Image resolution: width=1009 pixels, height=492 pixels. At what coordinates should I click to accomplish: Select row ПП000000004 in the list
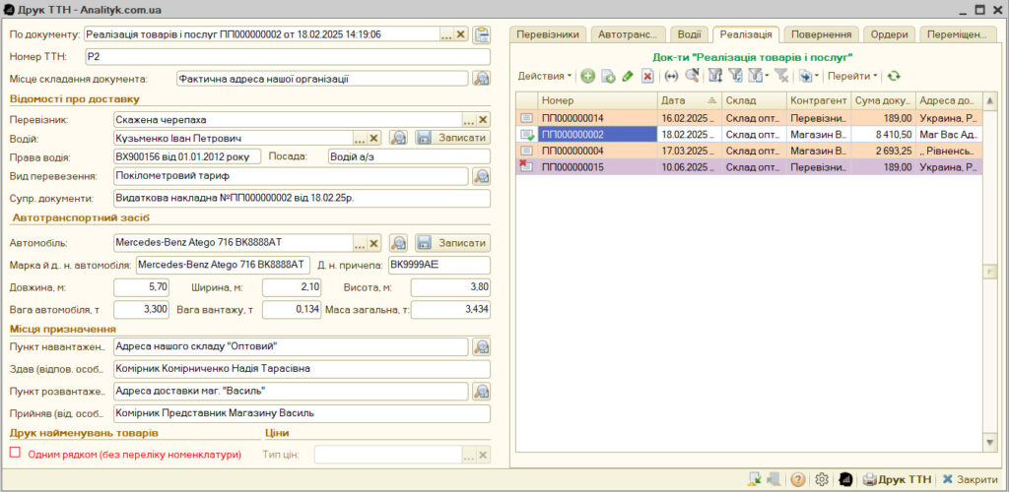coord(749,151)
